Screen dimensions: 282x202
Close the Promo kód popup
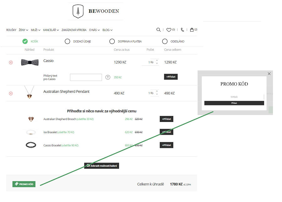(269, 74)
